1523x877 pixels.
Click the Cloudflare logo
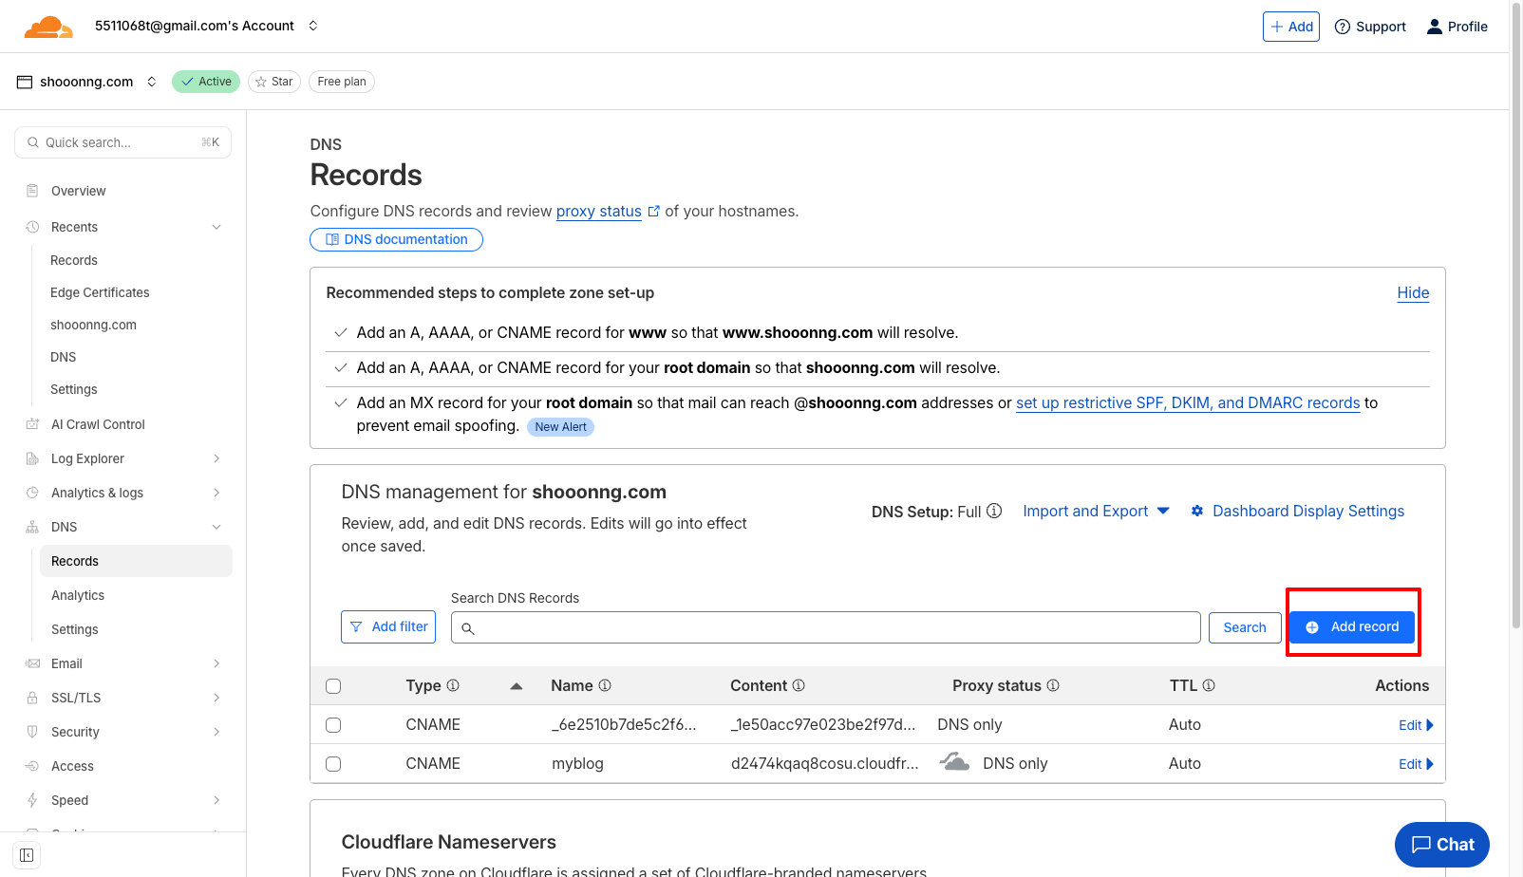48,27
